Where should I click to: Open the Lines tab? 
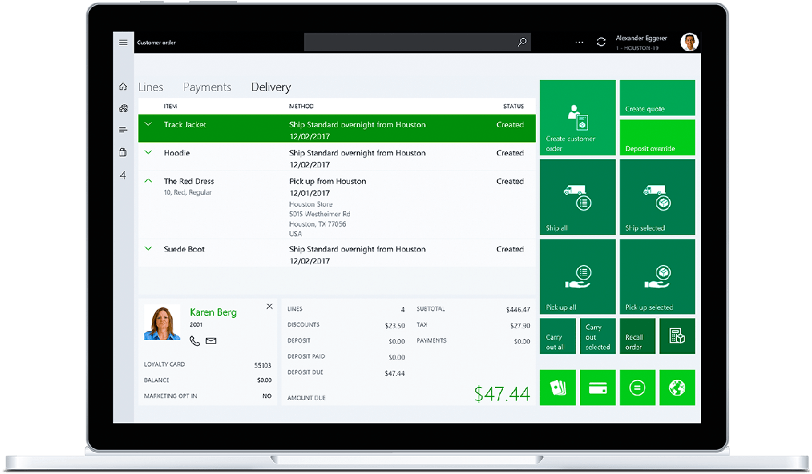coord(151,87)
